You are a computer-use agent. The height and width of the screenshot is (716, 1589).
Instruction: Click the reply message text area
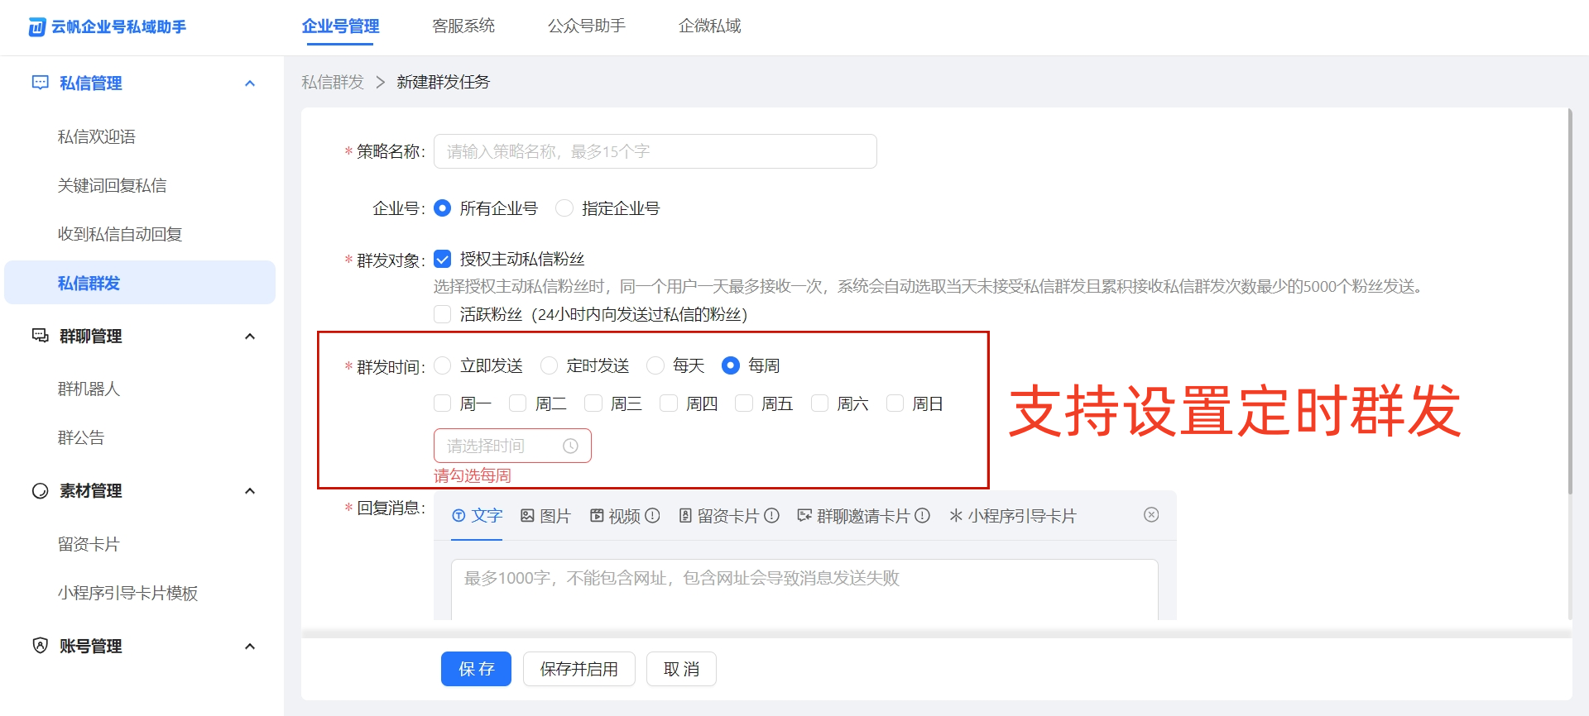point(804,590)
